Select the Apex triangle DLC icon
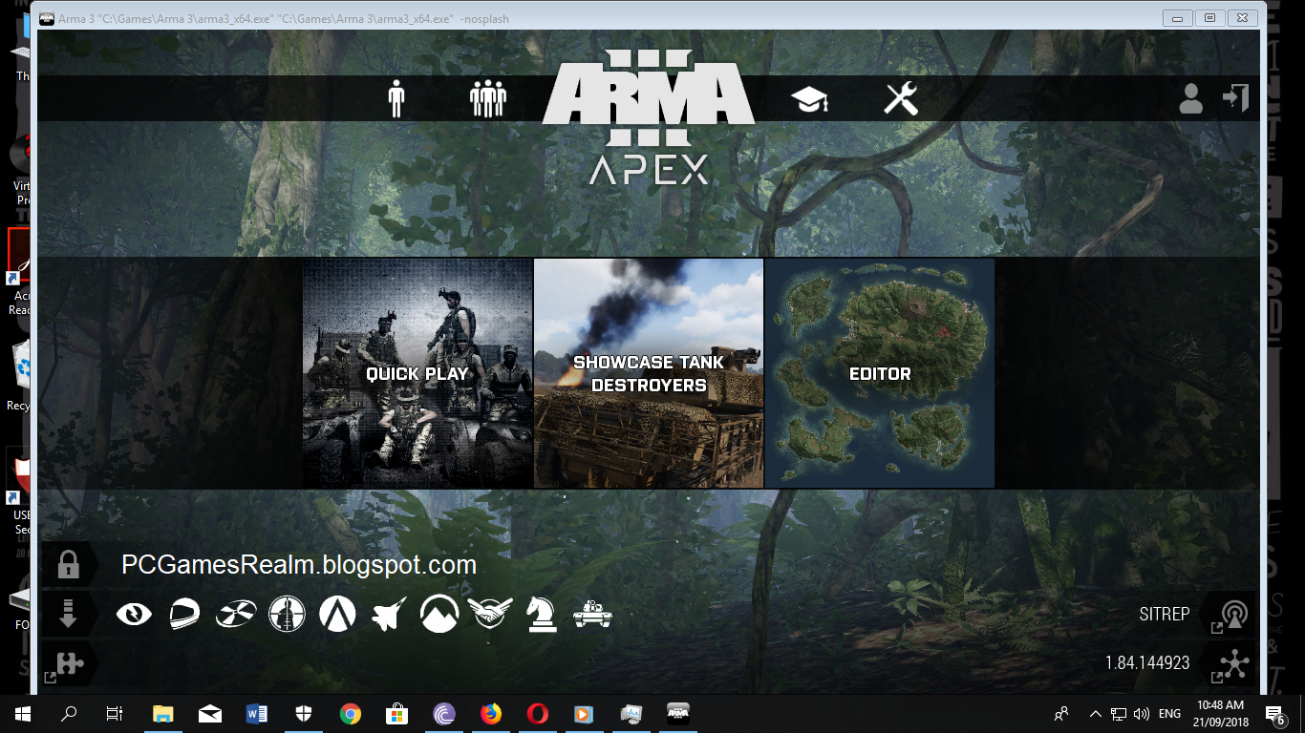Viewport: 1305px width, 733px height. coord(337,614)
